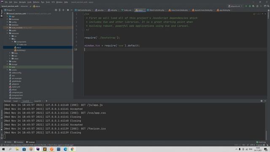This screenshot has width=270, height=152.
Task: Open Project panel settings gear
Action: pyautogui.click(x=68, y=10)
